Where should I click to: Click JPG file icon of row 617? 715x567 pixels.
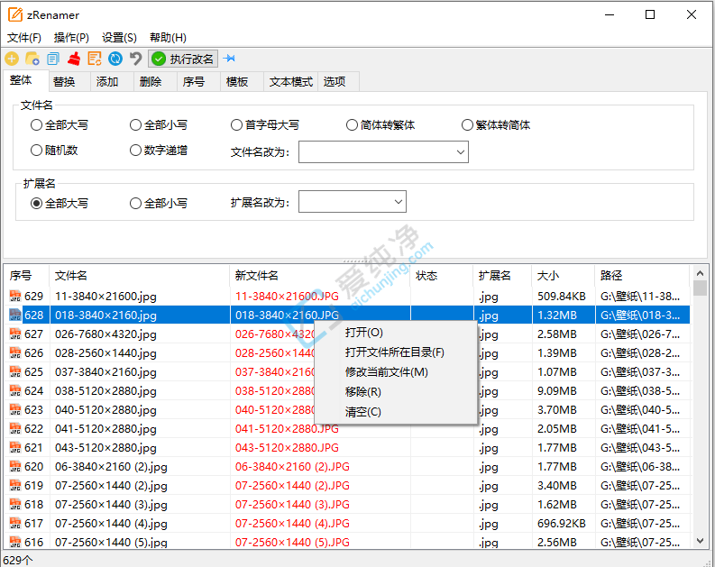[15, 523]
